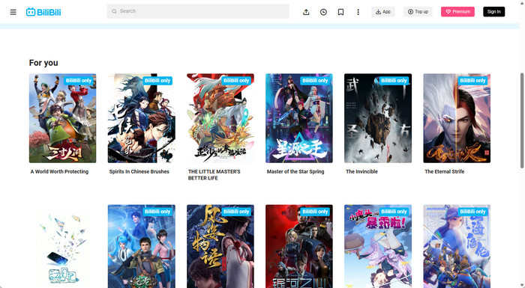Image resolution: width=525 pixels, height=288 pixels.
Task: Open second-row poster with white phone artwork
Action: (x=62, y=246)
